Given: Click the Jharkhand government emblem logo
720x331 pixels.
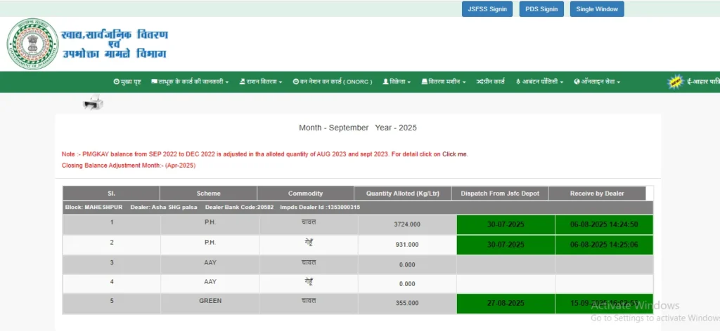Looking at the screenshot, I should tap(32, 44).
